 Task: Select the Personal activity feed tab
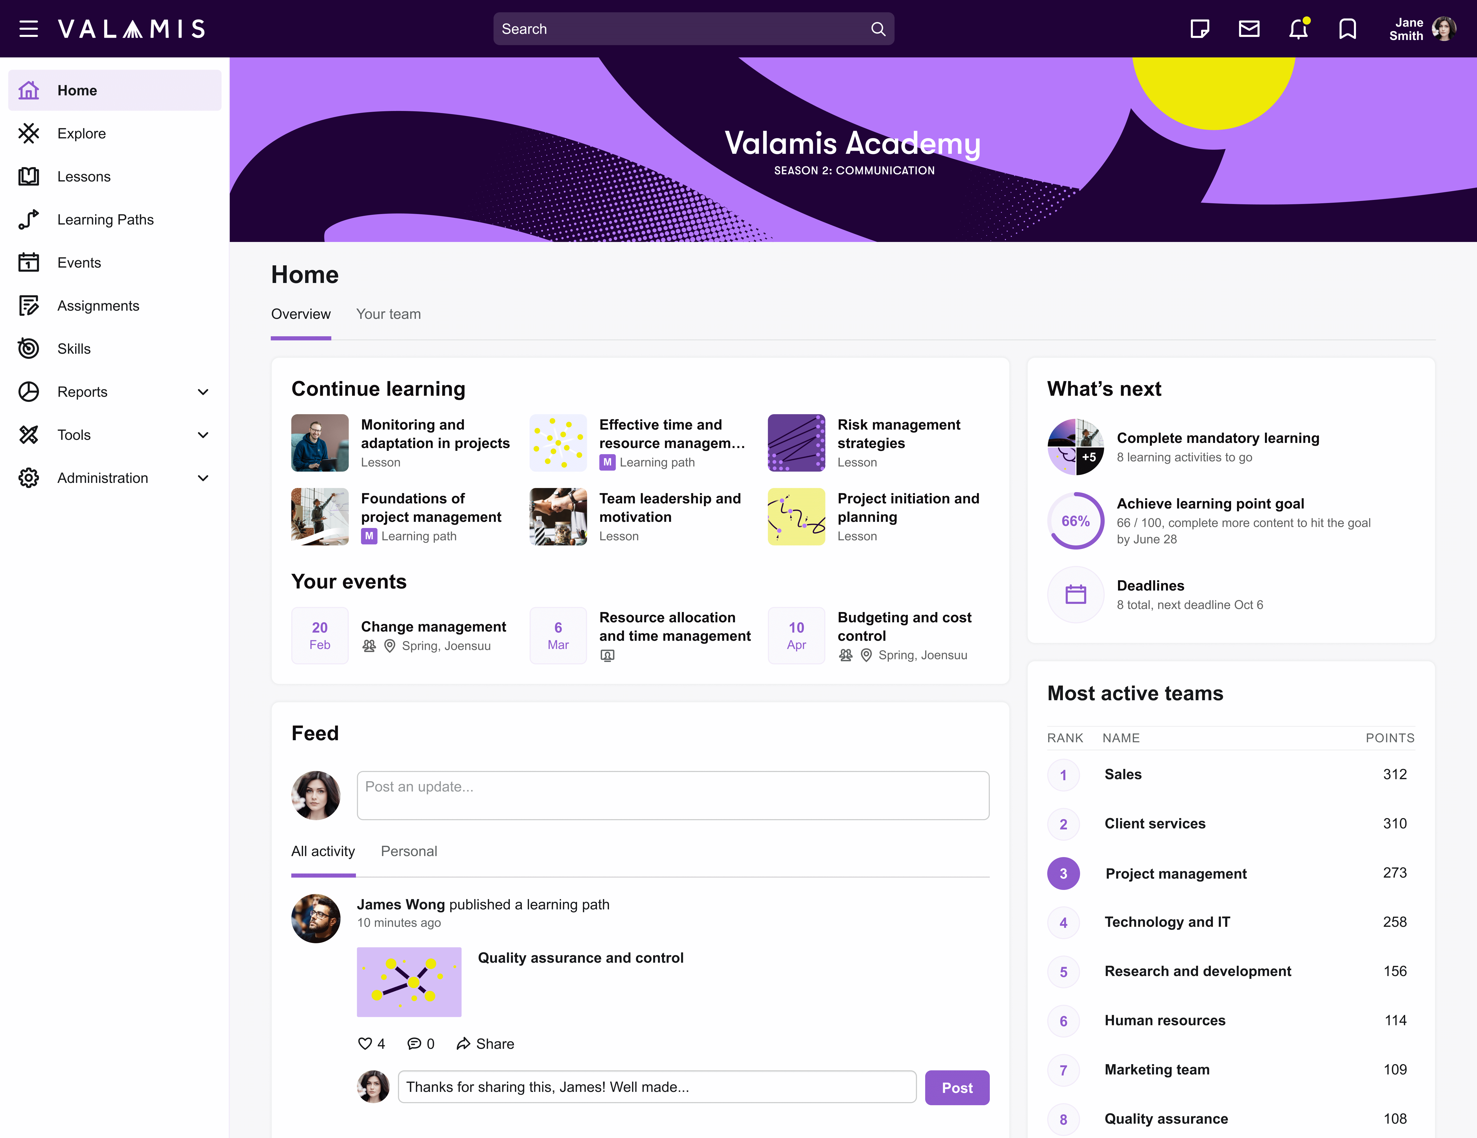click(409, 851)
